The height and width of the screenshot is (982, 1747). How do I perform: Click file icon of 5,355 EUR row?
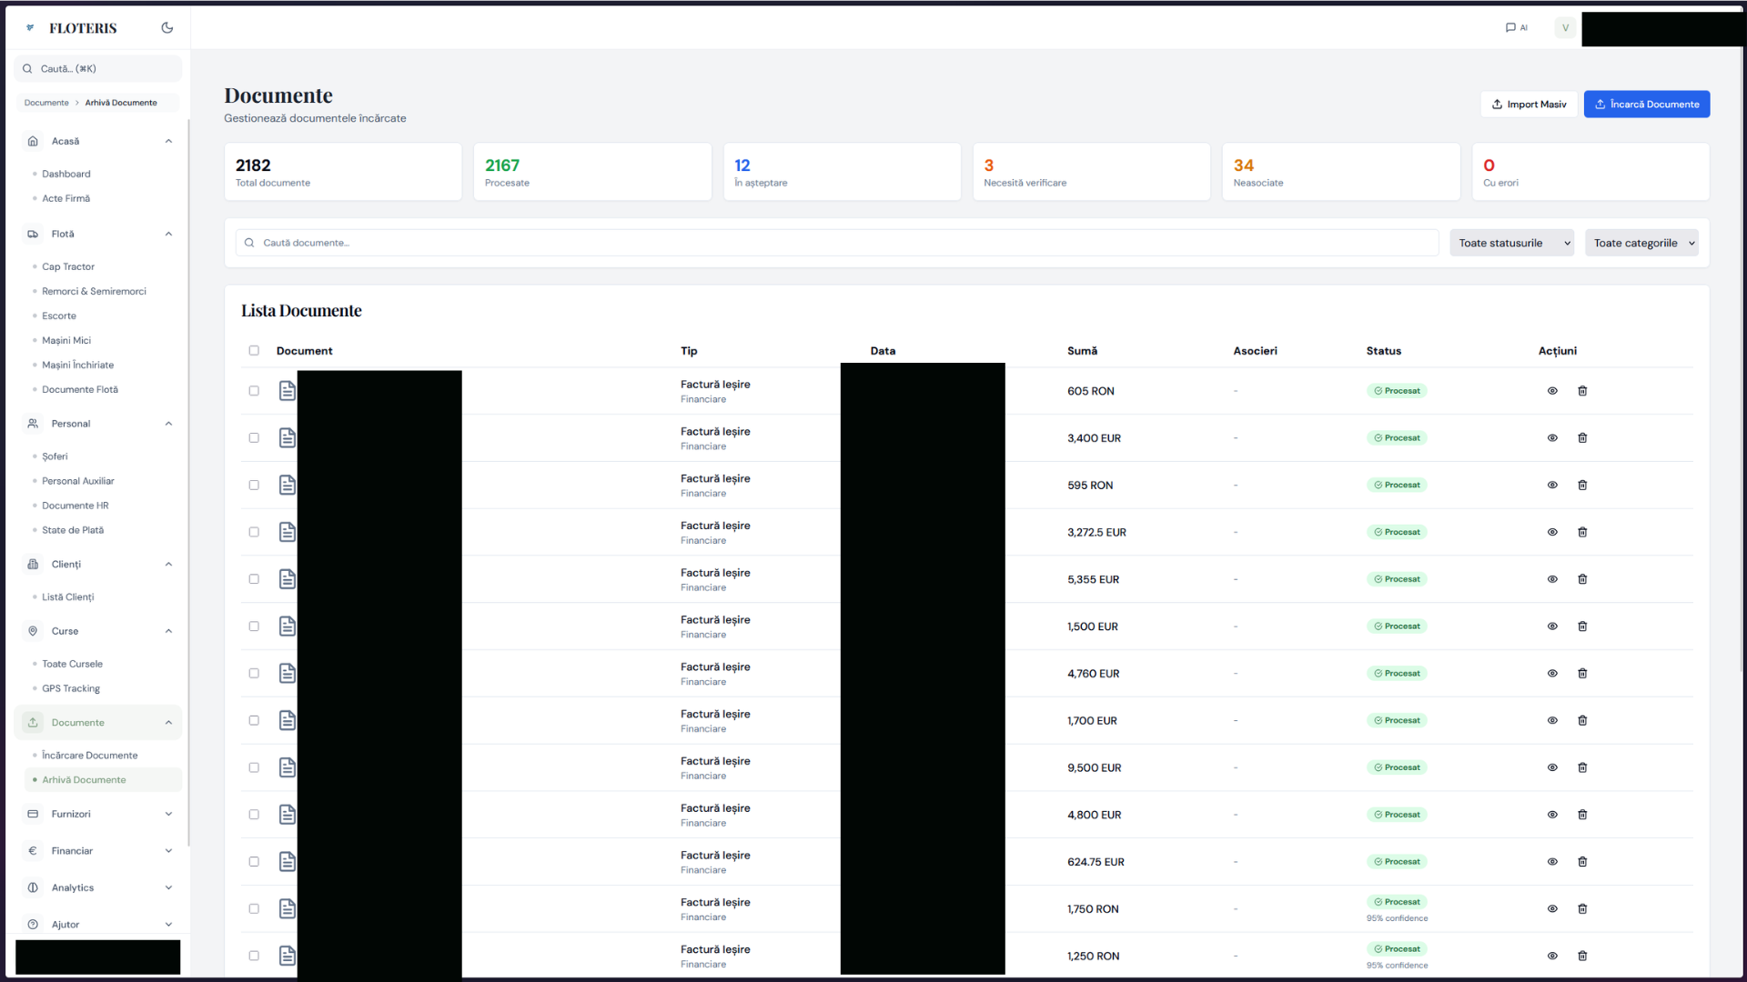(288, 579)
